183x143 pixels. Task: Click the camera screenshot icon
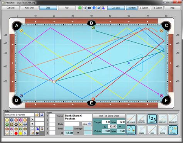[89, 8]
